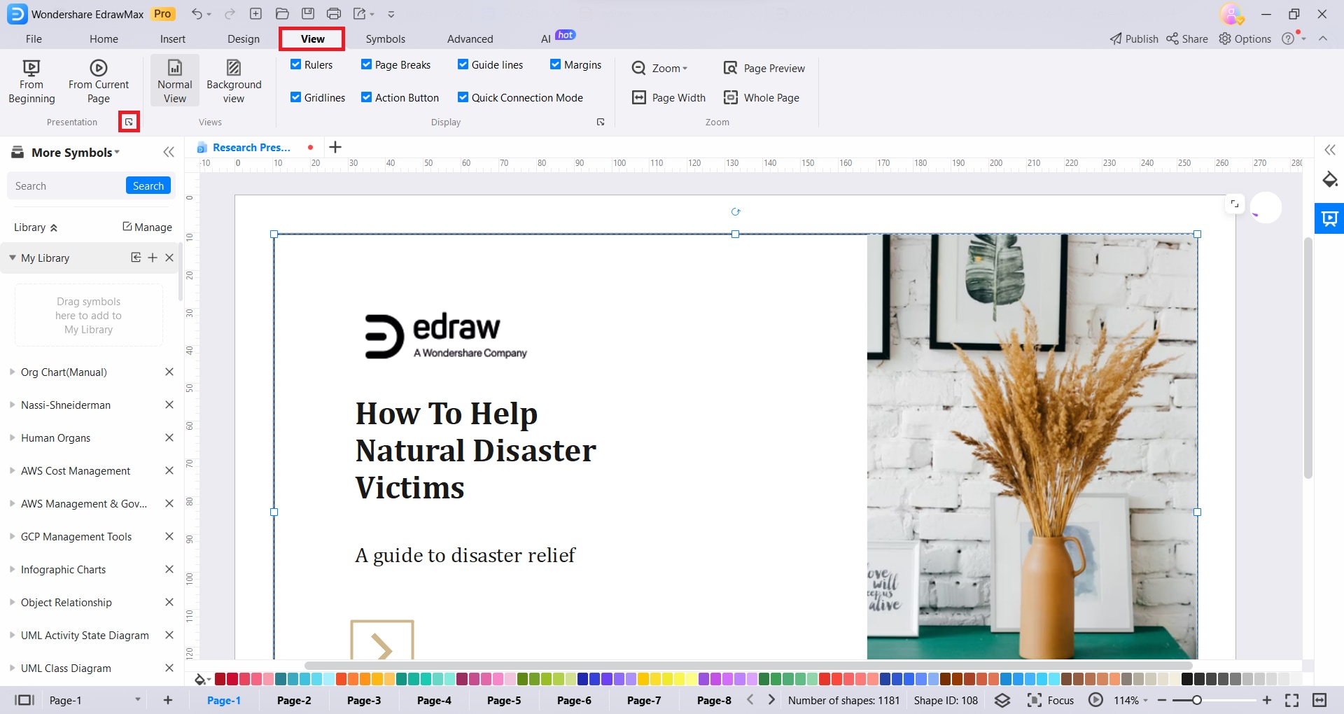Add a new symbol to My Library
Viewport: 1344px width, 714px height.
click(x=153, y=258)
